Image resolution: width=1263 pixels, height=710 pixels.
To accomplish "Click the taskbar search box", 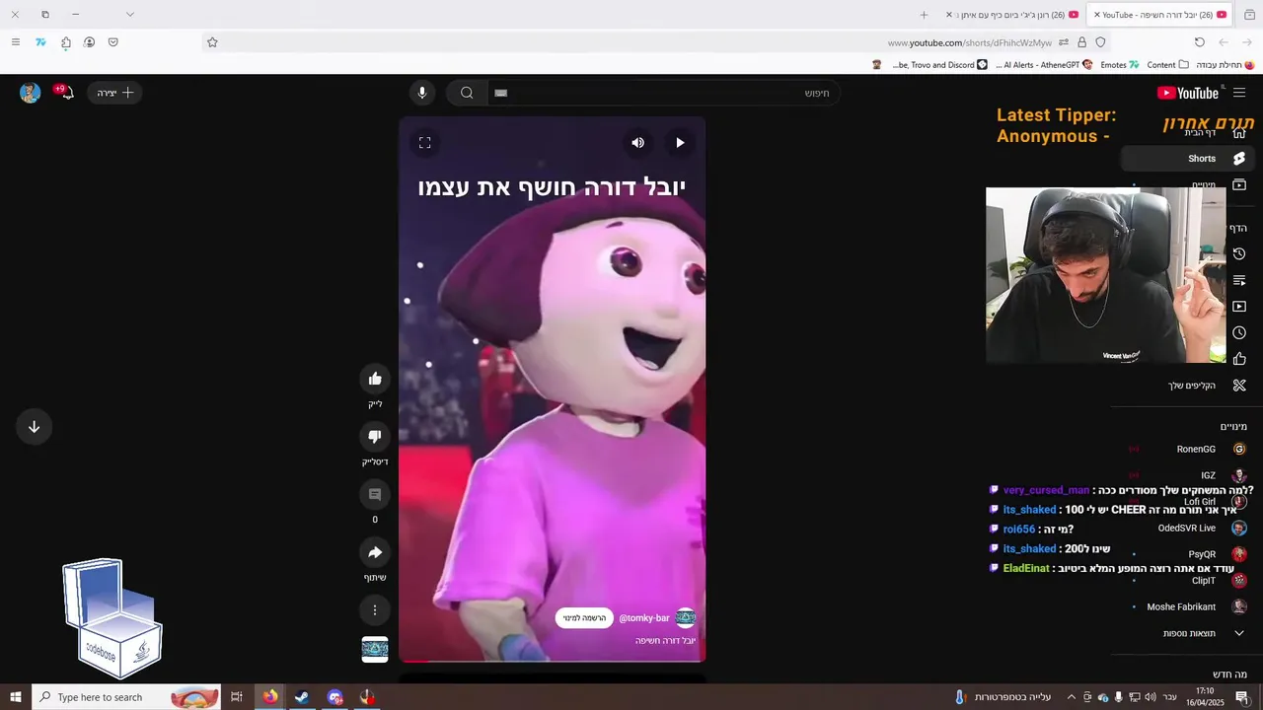I will (x=126, y=697).
